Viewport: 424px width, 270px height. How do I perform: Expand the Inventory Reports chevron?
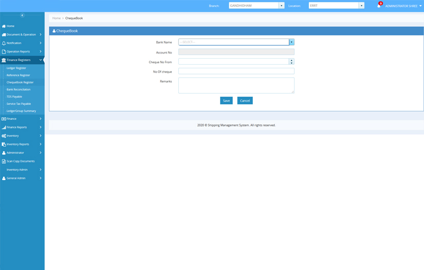[41, 144]
